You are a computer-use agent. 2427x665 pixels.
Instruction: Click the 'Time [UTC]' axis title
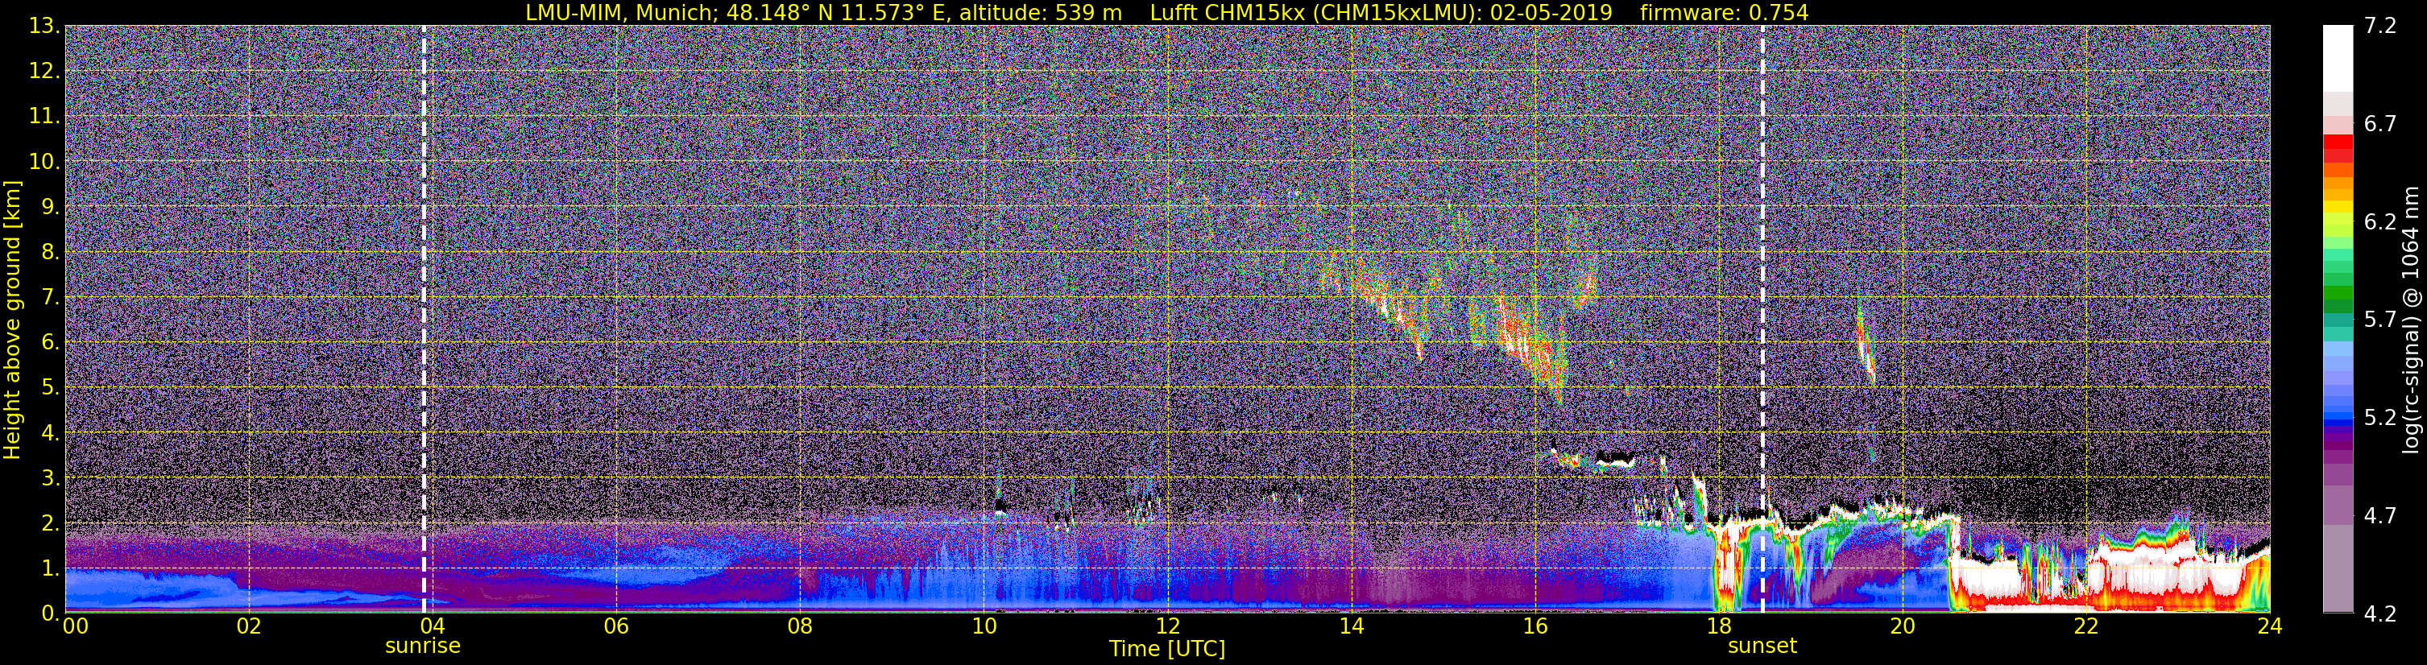(1167, 649)
